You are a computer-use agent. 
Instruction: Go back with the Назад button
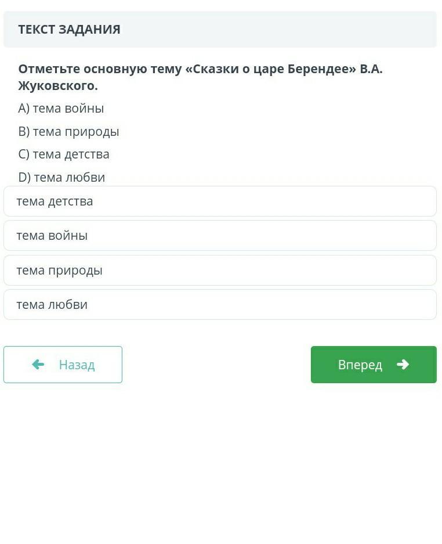pyautogui.click(x=63, y=365)
